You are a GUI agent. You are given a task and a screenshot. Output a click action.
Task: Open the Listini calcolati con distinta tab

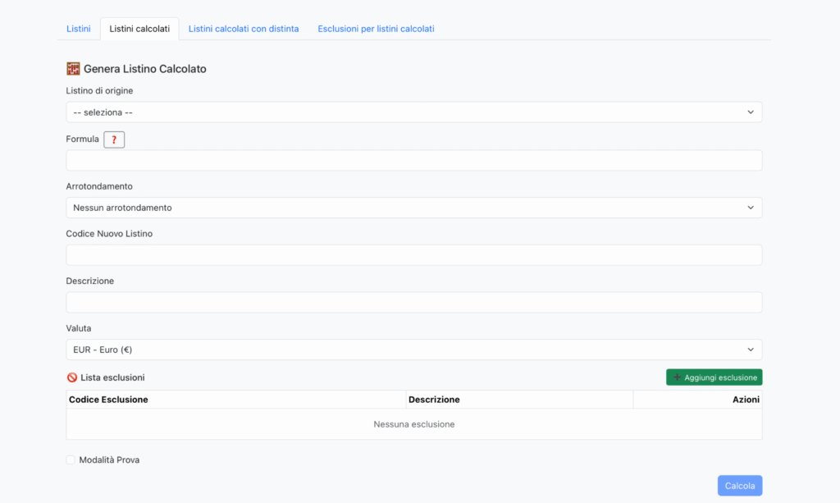pyautogui.click(x=244, y=29)
